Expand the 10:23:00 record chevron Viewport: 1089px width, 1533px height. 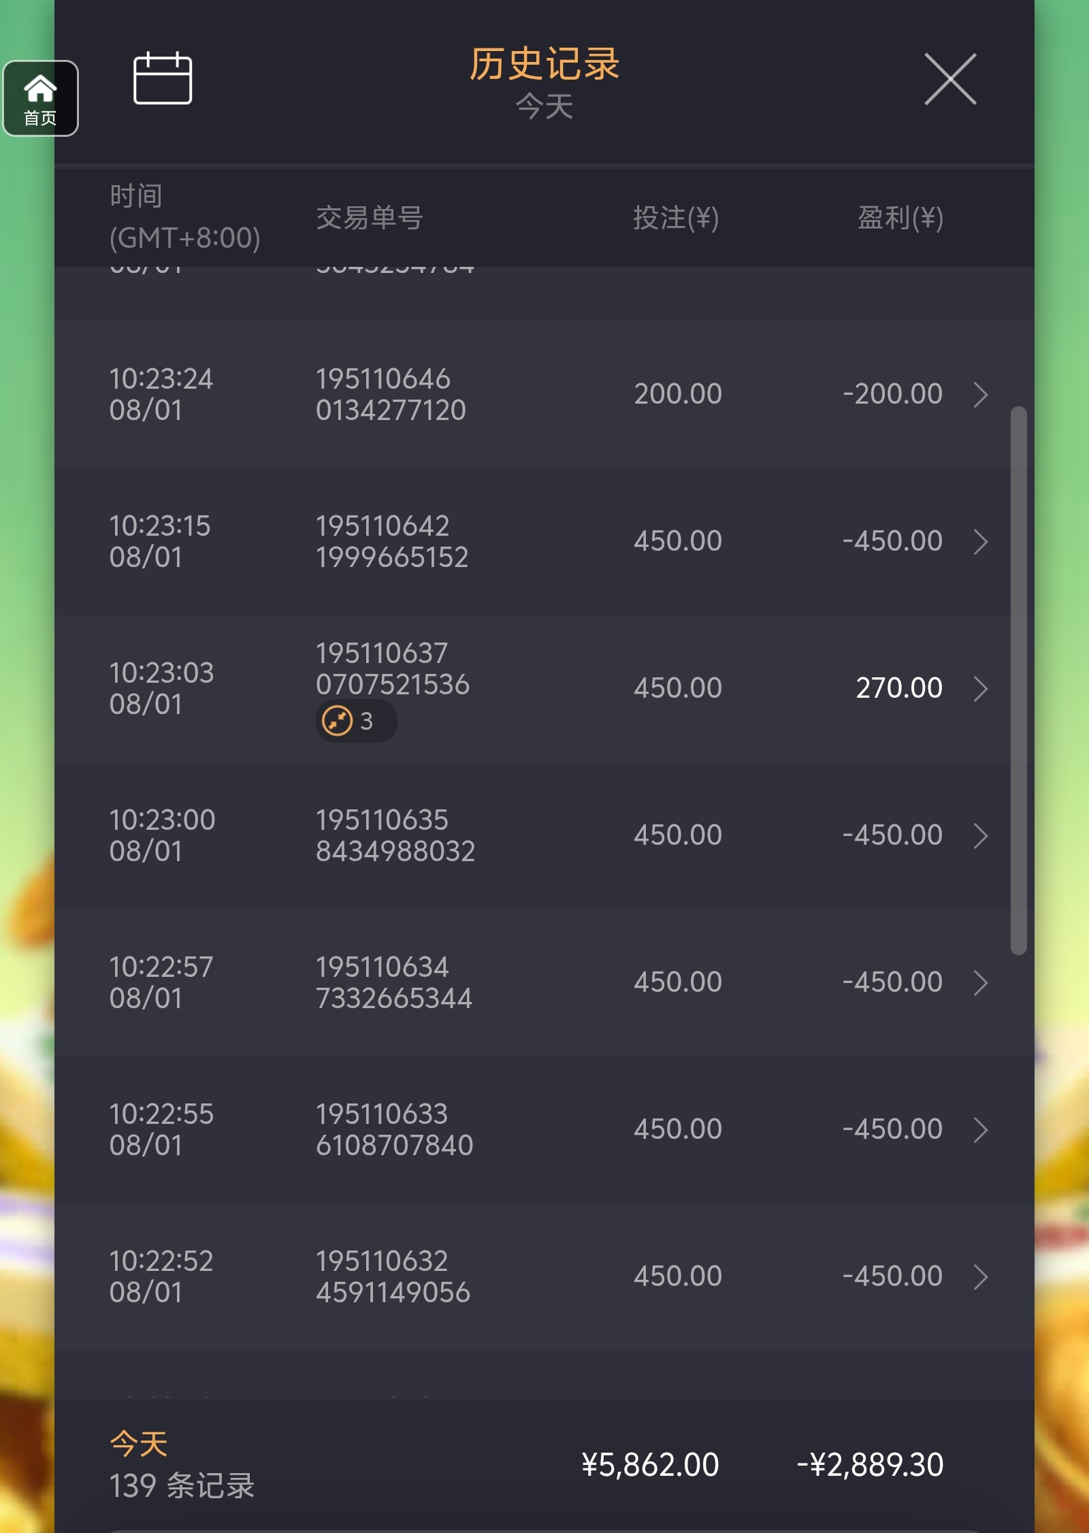click(x=980, y=836)
